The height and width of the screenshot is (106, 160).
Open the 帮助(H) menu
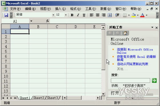click(x=136, y=9)
